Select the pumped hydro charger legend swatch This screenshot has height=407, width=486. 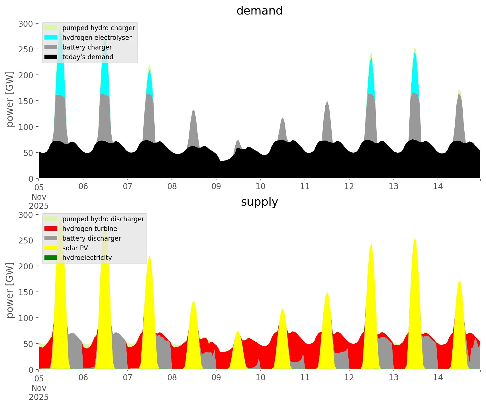pos(51,28)
